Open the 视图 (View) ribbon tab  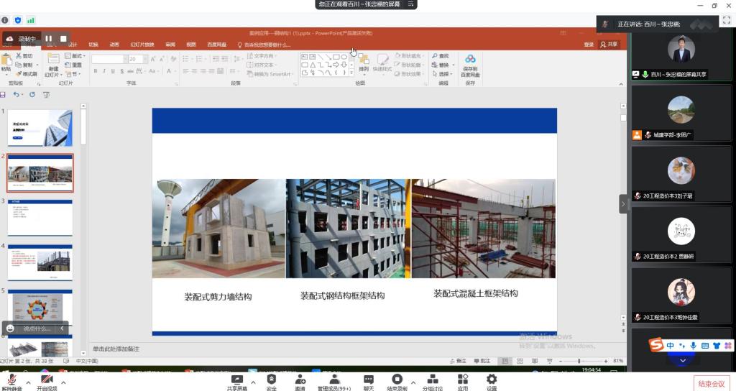pos(191,45)
